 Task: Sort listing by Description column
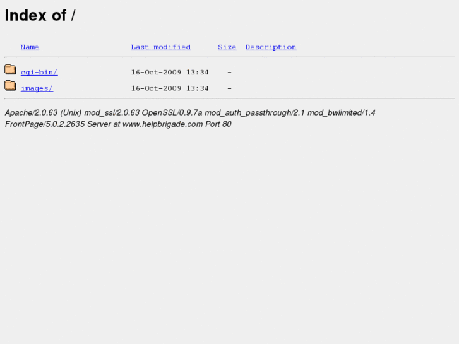click(271, 47)
